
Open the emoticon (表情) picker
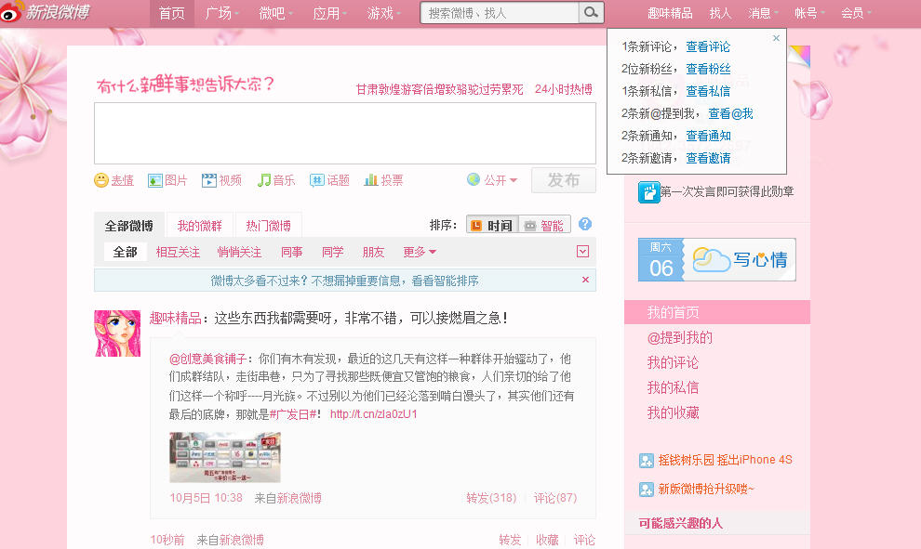[113, 180]
